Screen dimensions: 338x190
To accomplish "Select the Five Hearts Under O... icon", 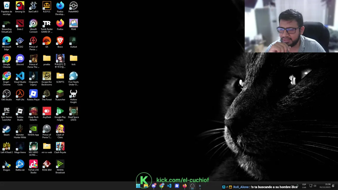I will [73, 79].
